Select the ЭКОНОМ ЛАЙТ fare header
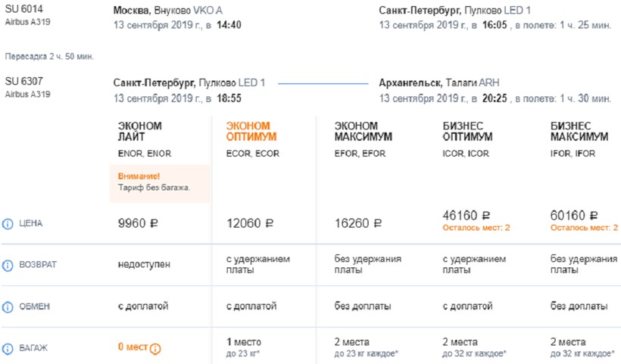 tap(140, 131)
